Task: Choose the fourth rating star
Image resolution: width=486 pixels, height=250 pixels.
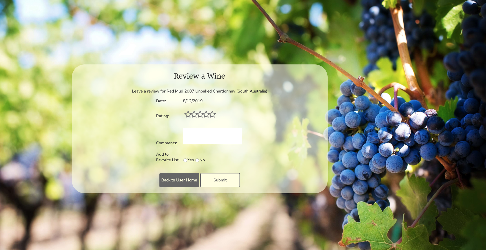Action: pos(206,114)
